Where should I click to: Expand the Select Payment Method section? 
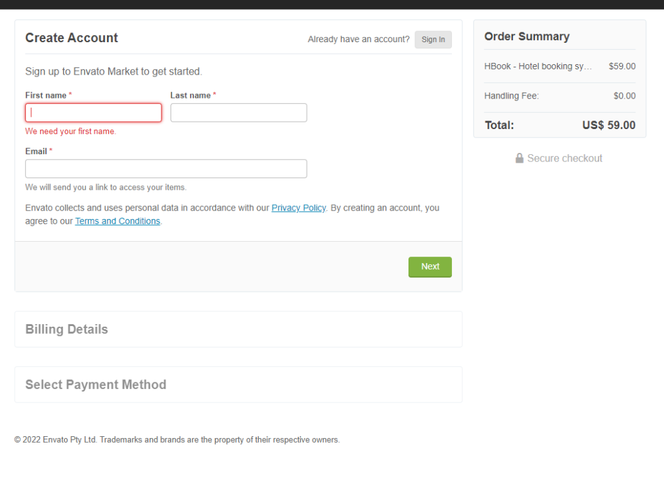point(239,384)
